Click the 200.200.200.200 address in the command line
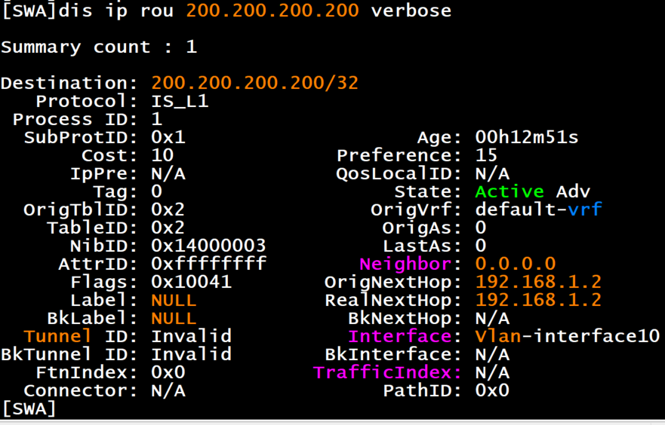665x425 pixels. point(272,11)
